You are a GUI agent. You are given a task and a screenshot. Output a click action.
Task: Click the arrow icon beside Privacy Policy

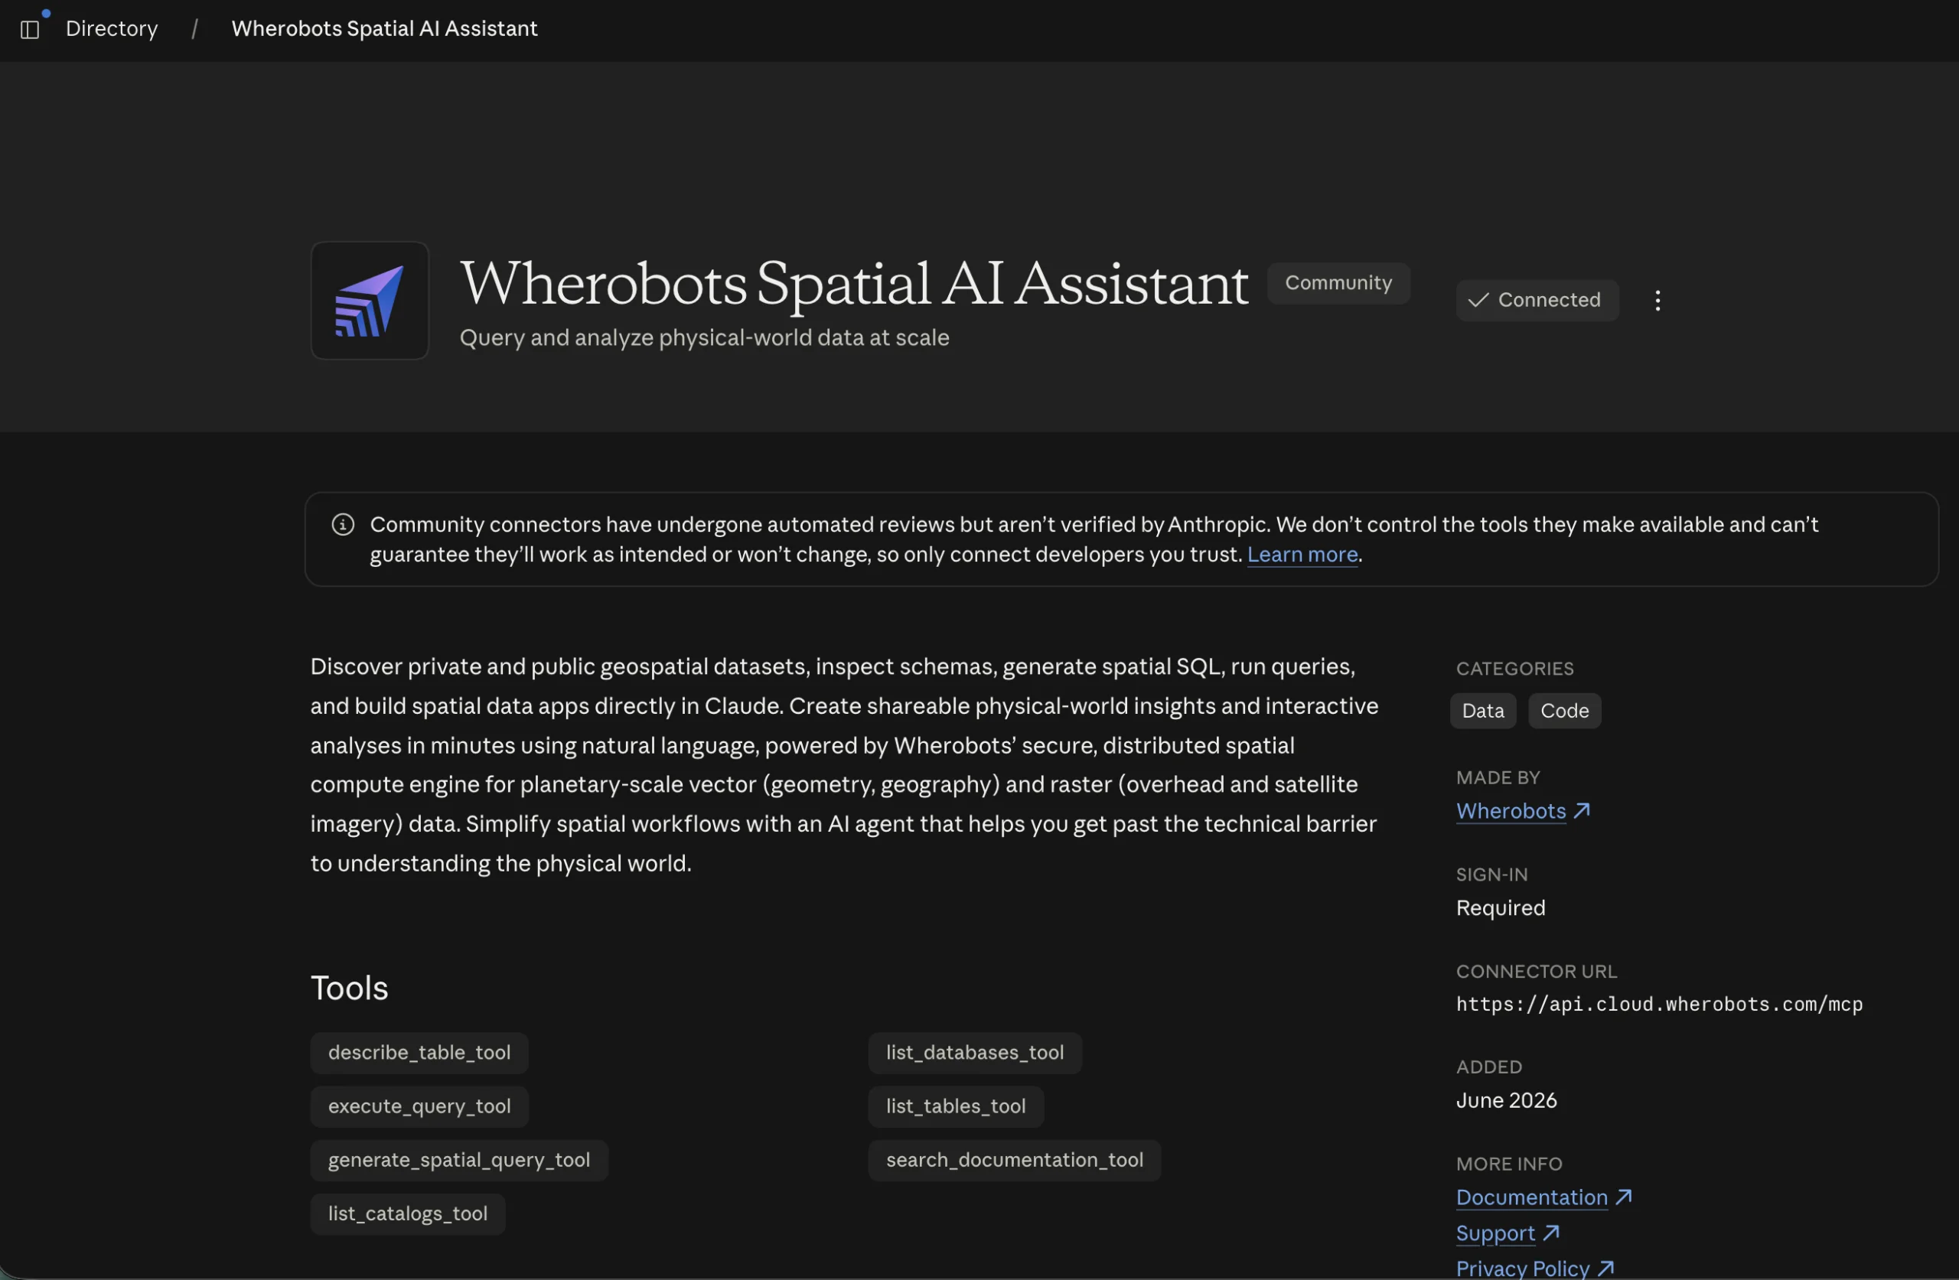pos(1606,1268)
